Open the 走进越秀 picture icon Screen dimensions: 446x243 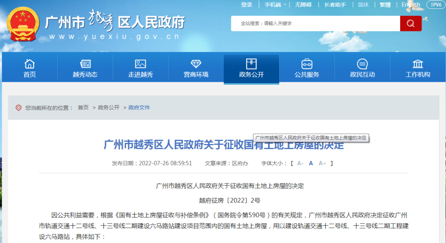(140, 64)
